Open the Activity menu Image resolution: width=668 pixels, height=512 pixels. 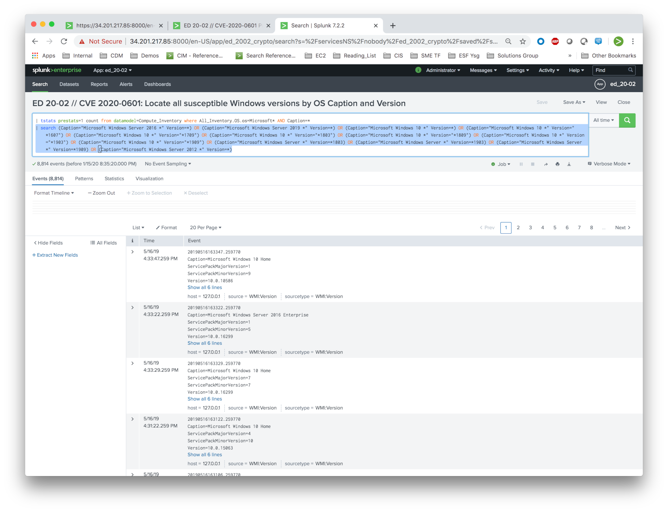click(x=549, y=70)
